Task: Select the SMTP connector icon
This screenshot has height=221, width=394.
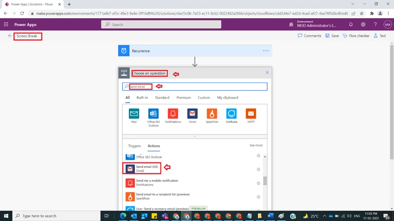Action: tap(251, 114)
